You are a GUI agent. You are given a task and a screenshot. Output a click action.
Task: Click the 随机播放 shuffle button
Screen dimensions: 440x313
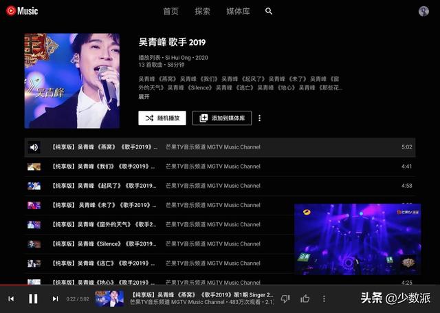tap(162, 118)
